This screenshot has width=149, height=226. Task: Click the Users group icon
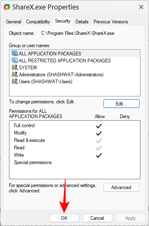15,82
